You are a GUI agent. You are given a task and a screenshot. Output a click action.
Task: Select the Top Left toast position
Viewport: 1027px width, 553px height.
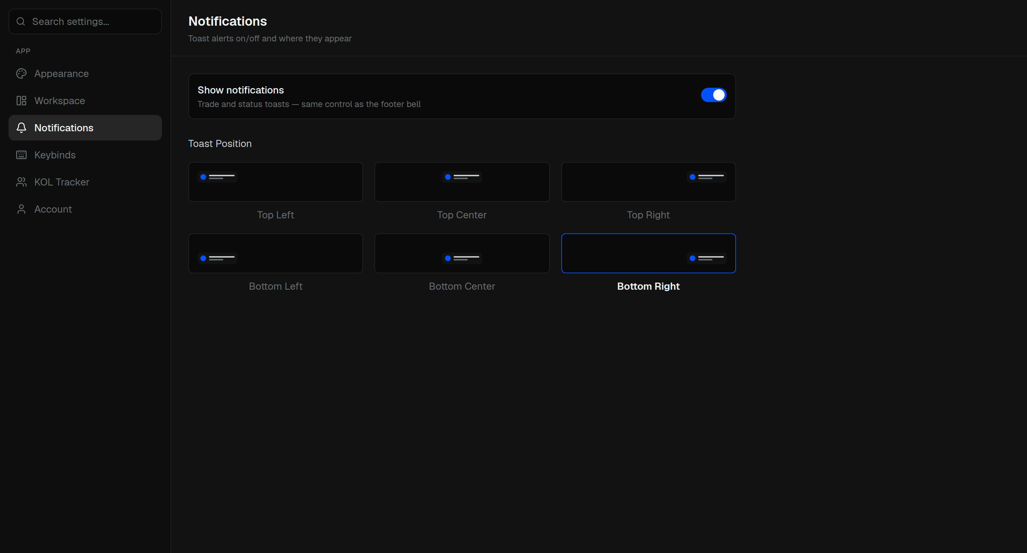(276, 182)
